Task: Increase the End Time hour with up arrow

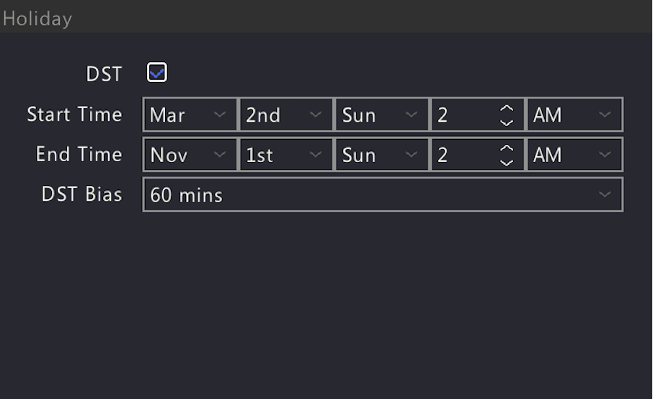Action: click(x=507, y=148)
